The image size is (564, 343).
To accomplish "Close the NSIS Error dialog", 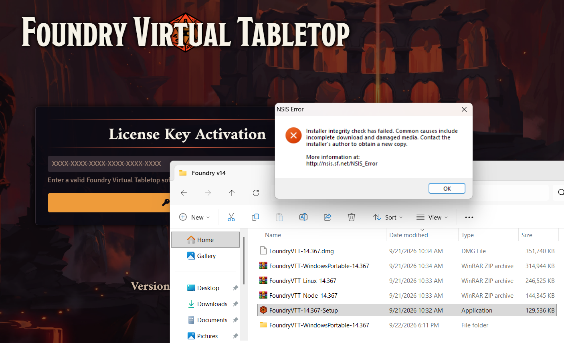I will coord(464,109).
